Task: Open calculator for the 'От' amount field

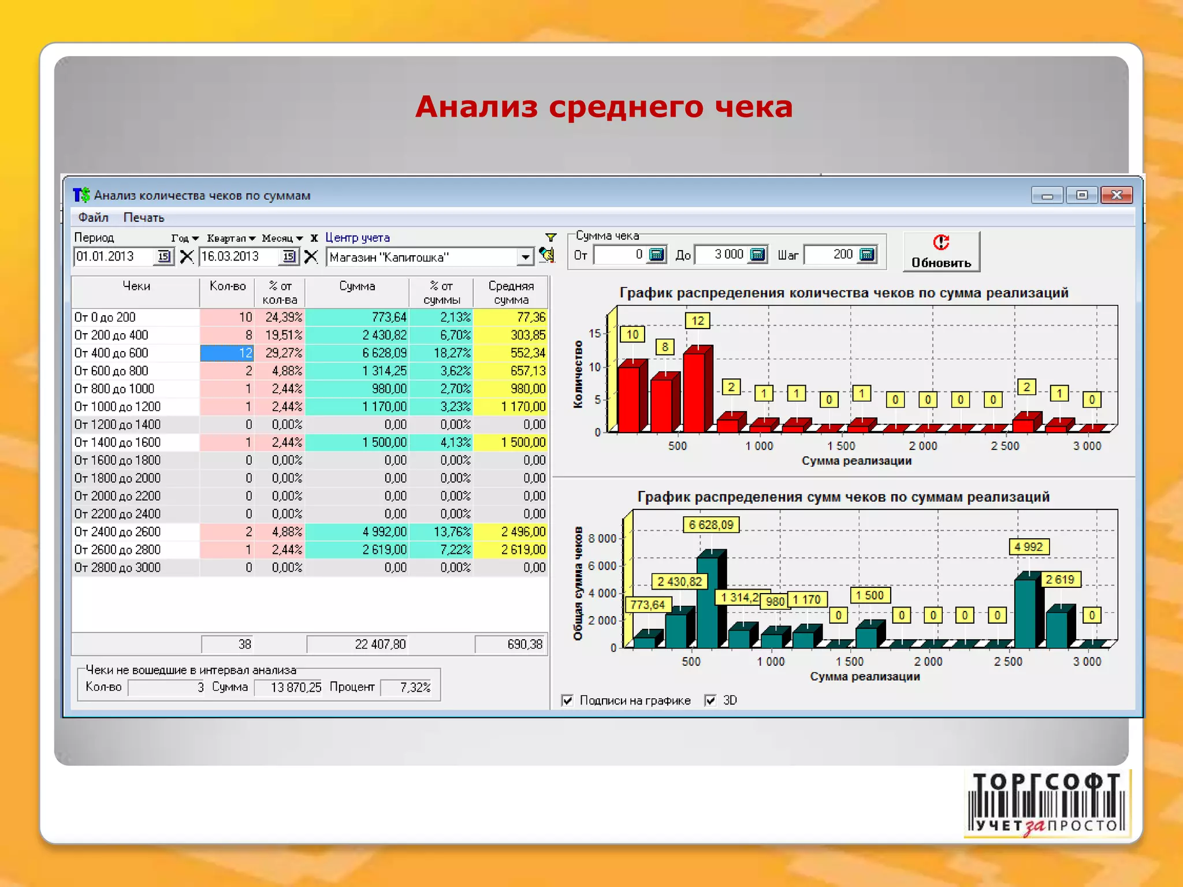Action: tap(657, 255)
